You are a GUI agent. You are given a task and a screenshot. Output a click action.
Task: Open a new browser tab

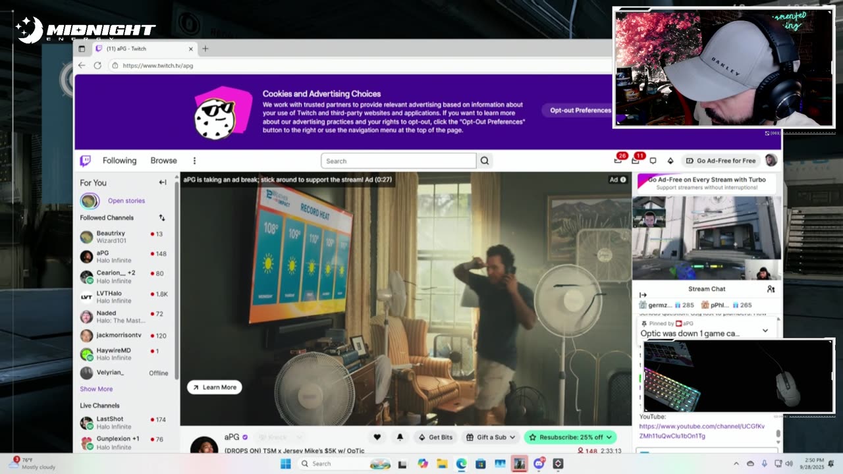pos(205,49)
